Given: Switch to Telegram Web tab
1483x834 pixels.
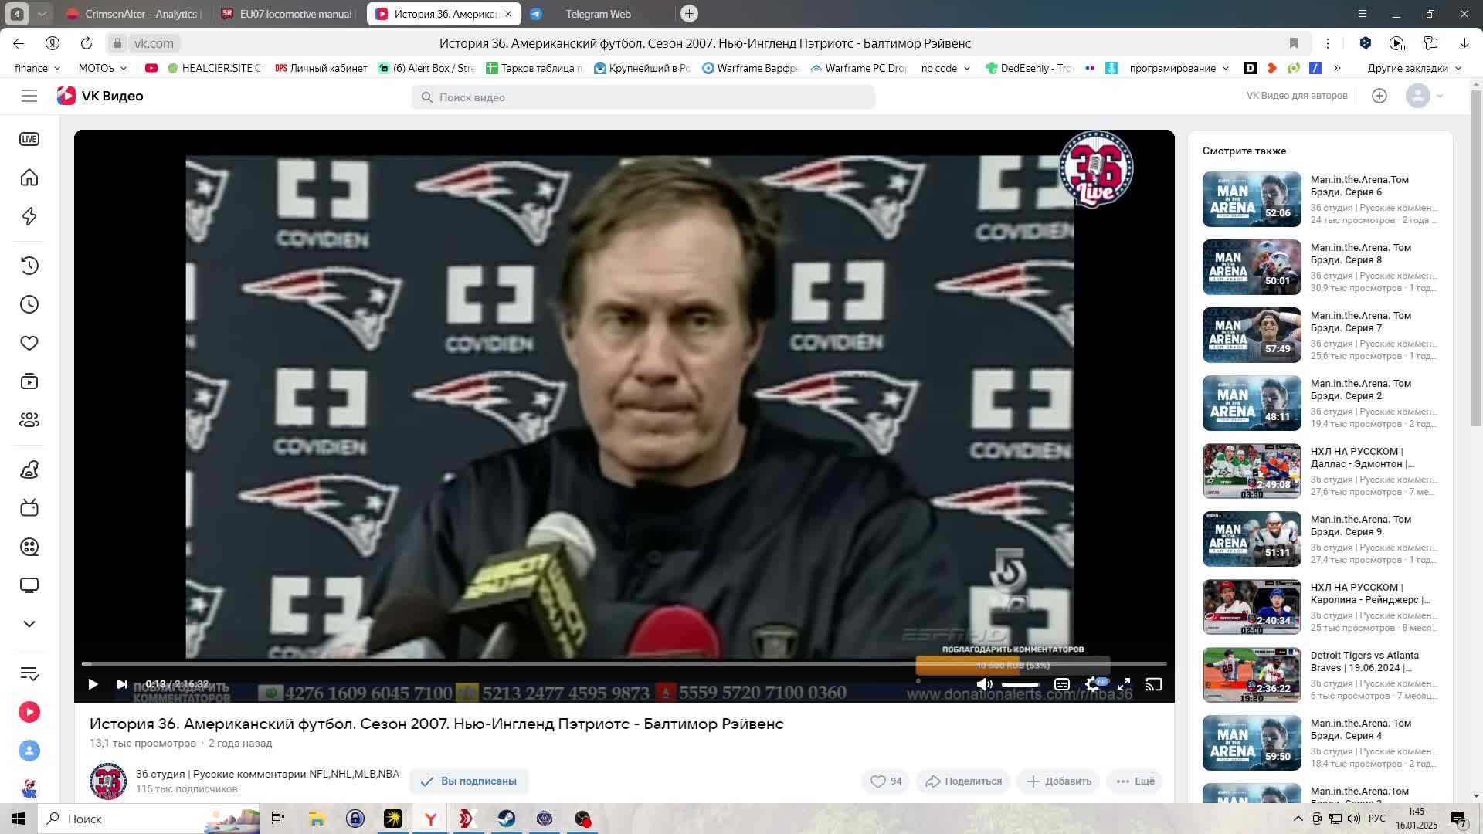Looking at the screenshot, I should click(598, 14).
